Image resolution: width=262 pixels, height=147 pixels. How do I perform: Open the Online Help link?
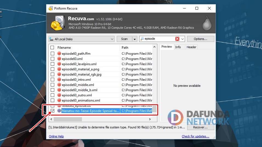click(x=56, y=136)
